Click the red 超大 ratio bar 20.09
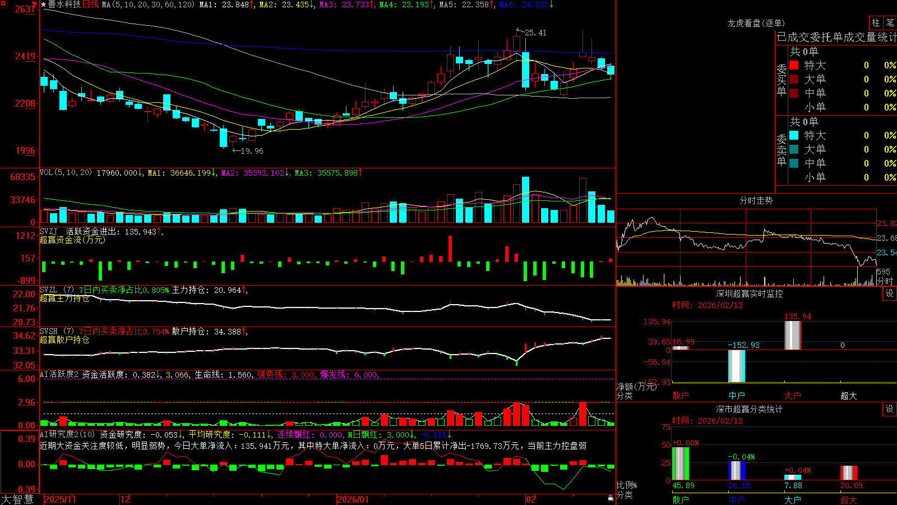 click(x=849, y=473)
